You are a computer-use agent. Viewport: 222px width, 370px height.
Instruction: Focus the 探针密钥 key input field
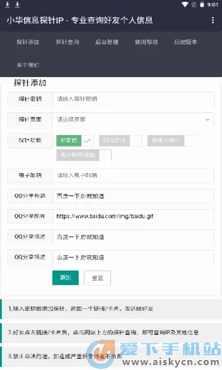(133, 99)
